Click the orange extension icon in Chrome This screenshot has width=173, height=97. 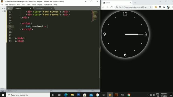(156, 7)
